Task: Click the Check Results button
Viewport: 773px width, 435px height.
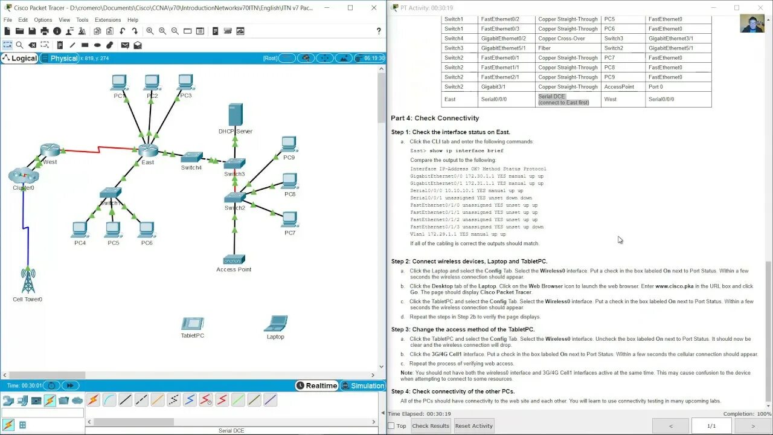Action: coord(431,426)
